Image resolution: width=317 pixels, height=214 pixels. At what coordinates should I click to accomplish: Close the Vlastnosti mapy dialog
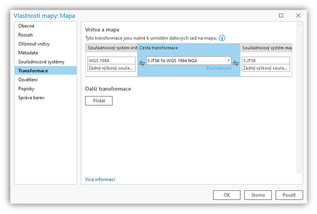click(x=298, y=15)
